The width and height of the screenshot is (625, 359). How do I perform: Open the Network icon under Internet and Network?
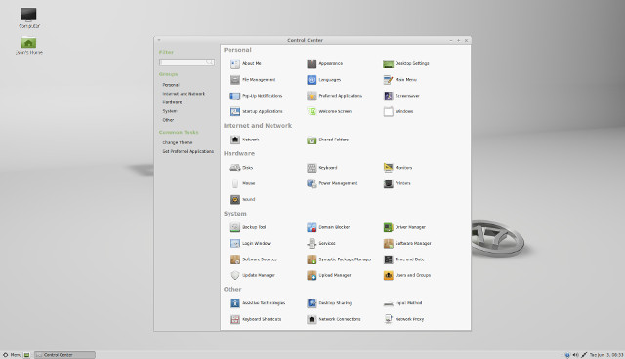pos(235,140)
